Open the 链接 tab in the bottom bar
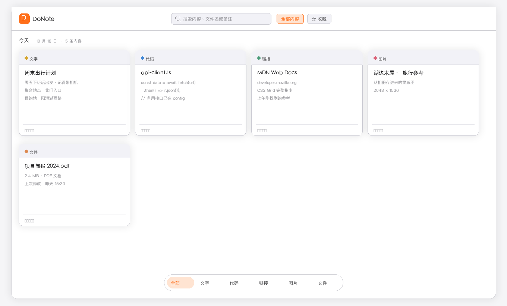Screen dimensions: 507x306 264,283
